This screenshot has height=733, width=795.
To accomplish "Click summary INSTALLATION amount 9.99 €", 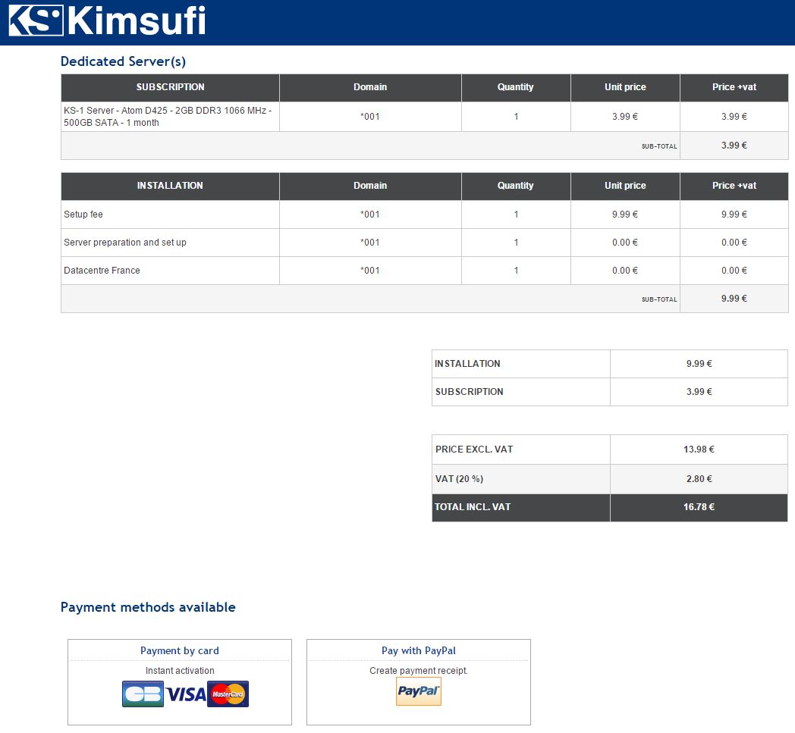I will tap(699, 364).
